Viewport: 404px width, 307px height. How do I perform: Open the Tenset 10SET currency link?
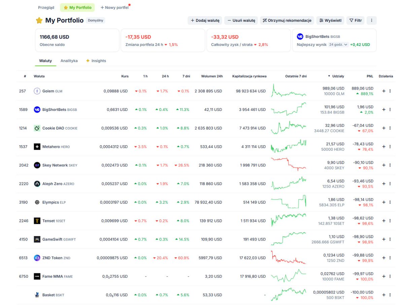(54, 221)
